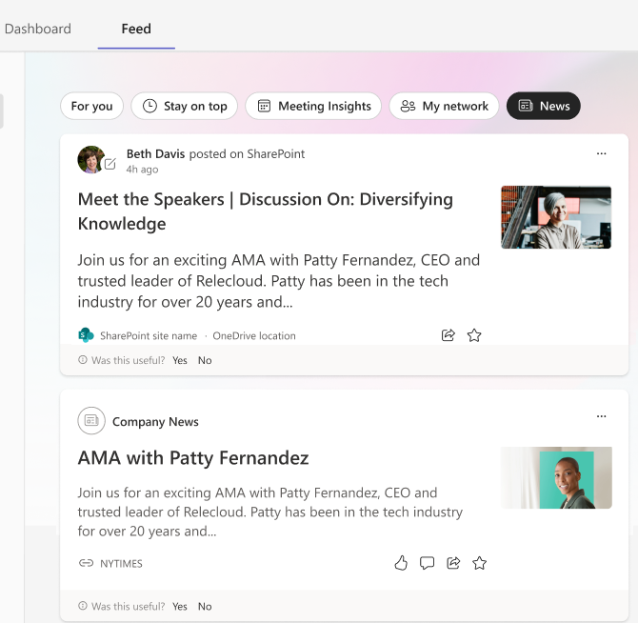Switch to the Dashboard tab
This screenshot has width=638, height=623.
[x=38, y=29]
